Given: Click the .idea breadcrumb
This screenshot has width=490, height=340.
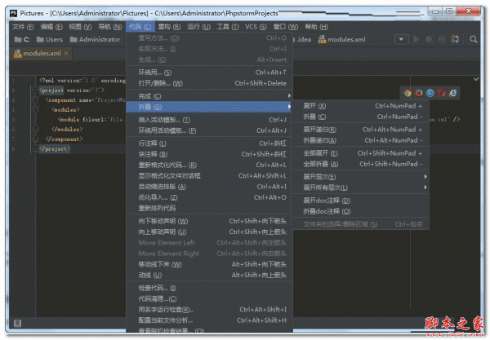Looking at the screenshot, I should point(304,39).
